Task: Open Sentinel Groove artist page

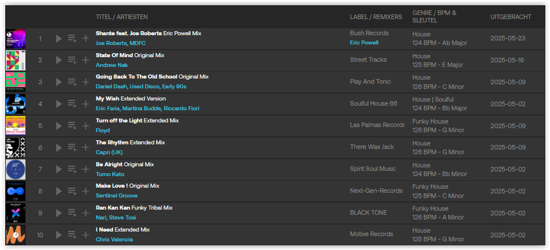Action: pyautogui.click(x=117, y=196)
